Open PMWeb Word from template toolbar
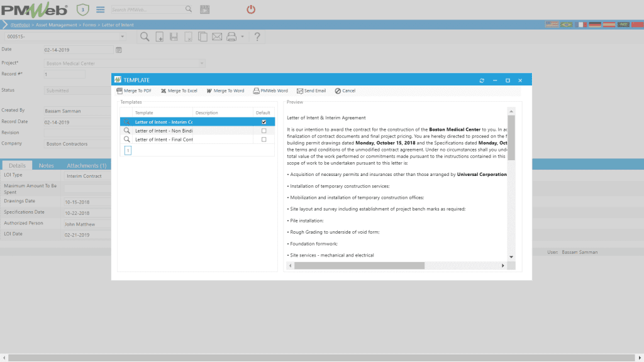Viewport: 644px width, 362px height. pyautogui.click(x=270, y=90)
